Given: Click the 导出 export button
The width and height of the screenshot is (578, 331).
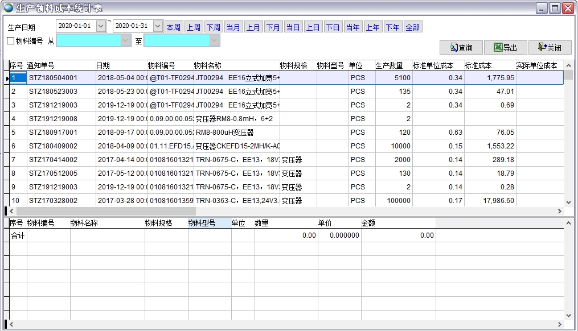Looking at the screenshot, I should coord(505,48).
